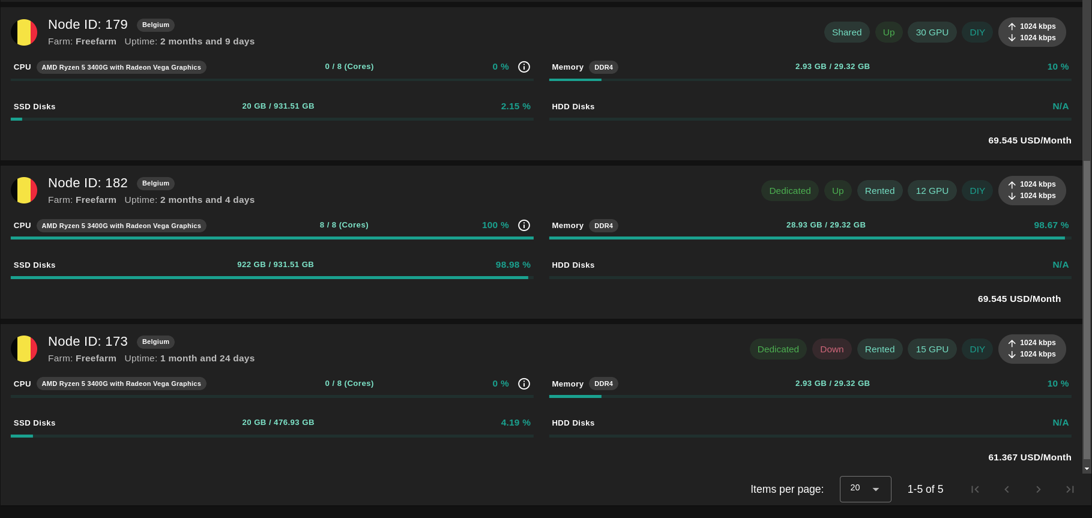Open the Node ID: 173 card title
The height and width of the screenshot is (518, 1092).
pyautogui.click(x=88, y=342)
